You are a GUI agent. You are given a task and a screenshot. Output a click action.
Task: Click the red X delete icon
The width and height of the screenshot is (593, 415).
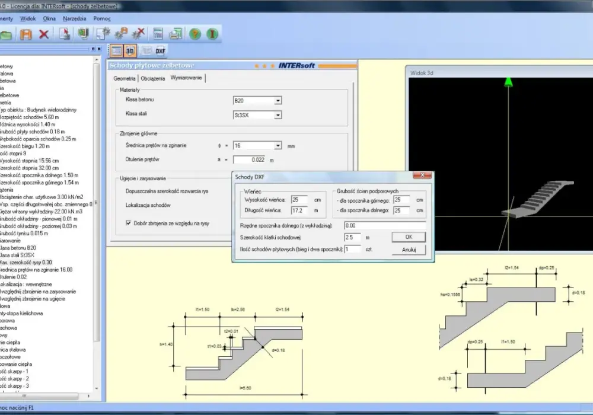pos(44,34)
